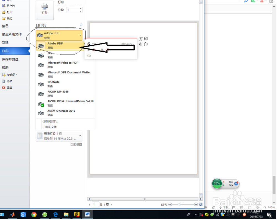
Task: Click 添加打印机... to add a printer
Action: coord(51,121)
